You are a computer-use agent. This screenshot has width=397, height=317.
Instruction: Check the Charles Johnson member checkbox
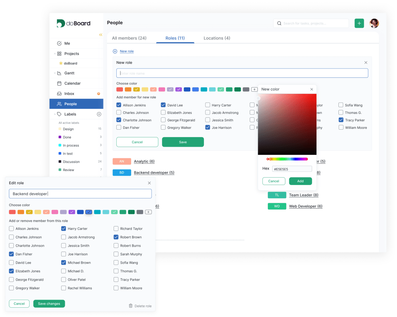[x=118, y=112]
